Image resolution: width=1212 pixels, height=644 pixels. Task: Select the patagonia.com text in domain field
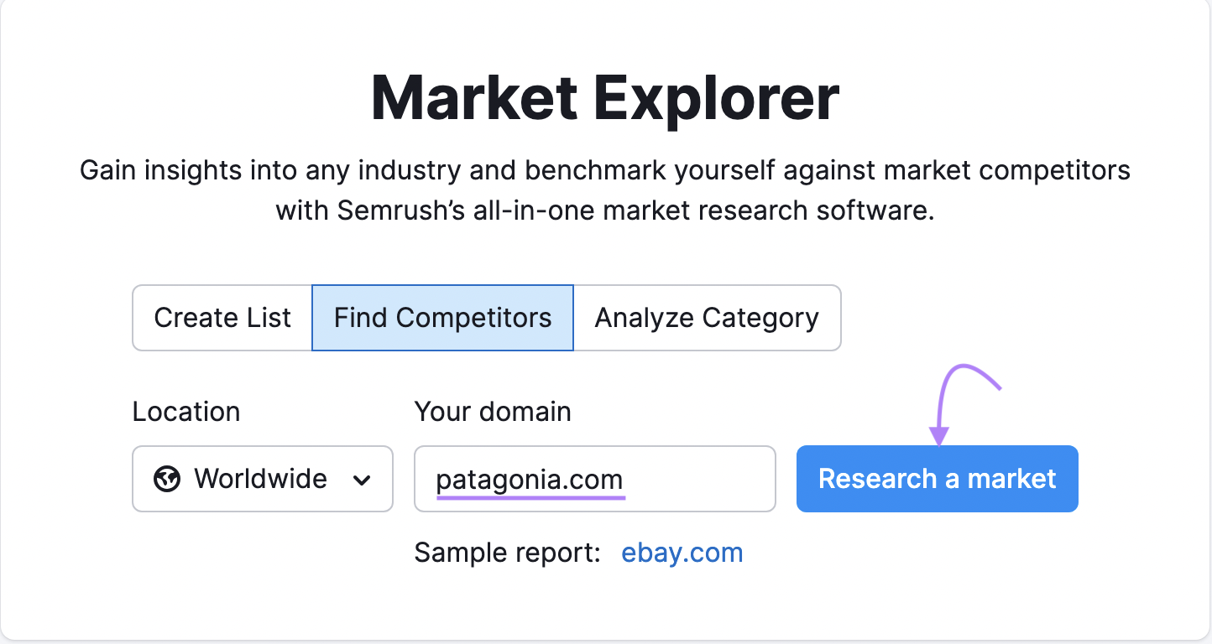(x=529, y=479)
